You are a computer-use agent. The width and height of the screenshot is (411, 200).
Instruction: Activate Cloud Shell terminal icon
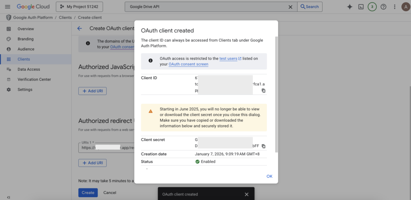(361, 7)
